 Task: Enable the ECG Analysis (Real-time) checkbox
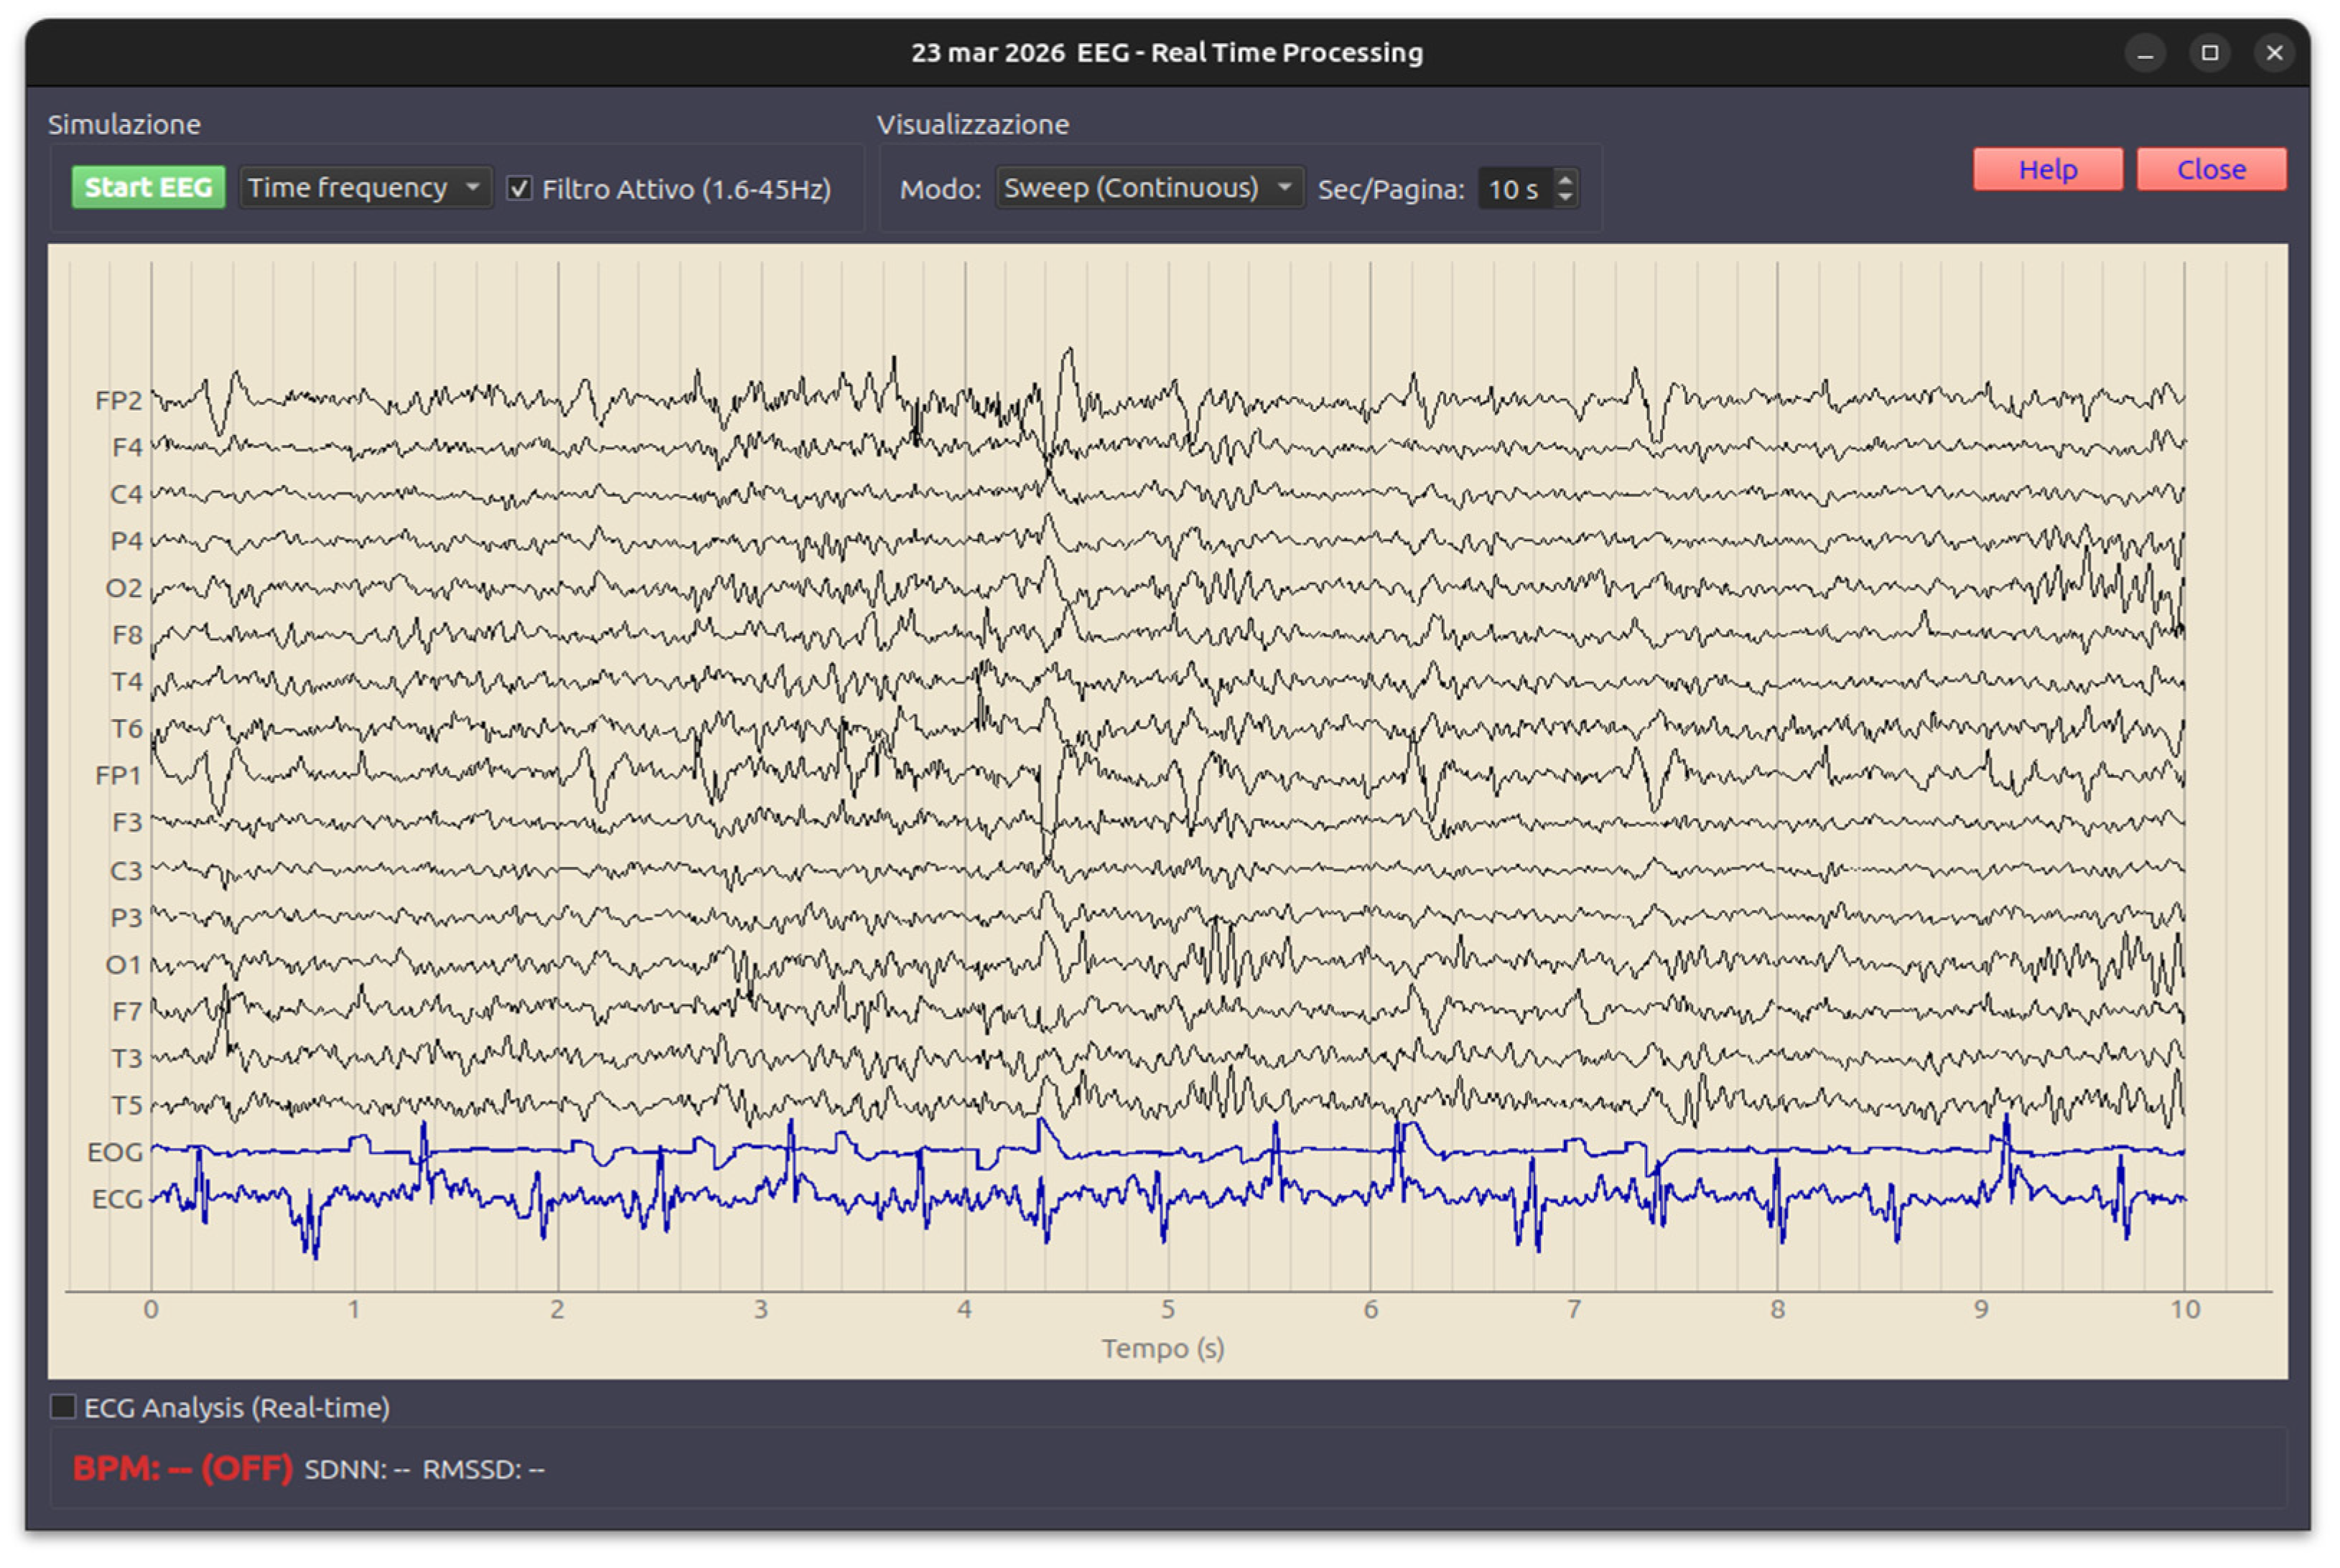point(63,1407)
